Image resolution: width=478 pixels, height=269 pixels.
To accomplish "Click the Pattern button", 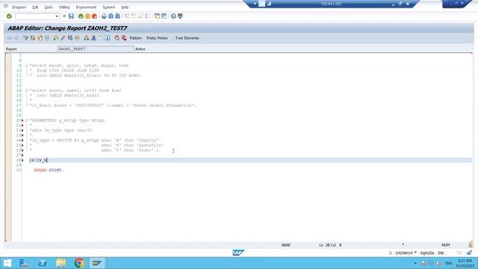I will (x=136, y=38).
